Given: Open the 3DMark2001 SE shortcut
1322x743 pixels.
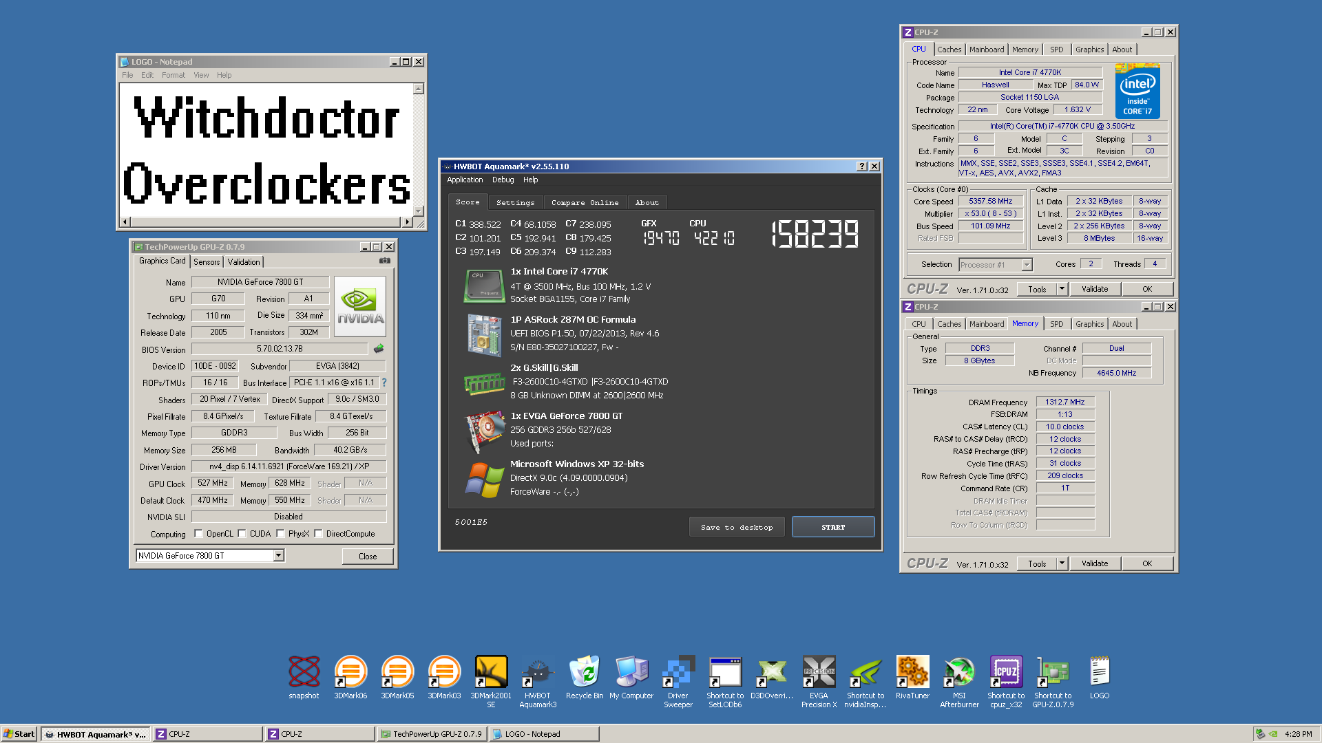Looking at the screenshot, I should click(491, 671).
